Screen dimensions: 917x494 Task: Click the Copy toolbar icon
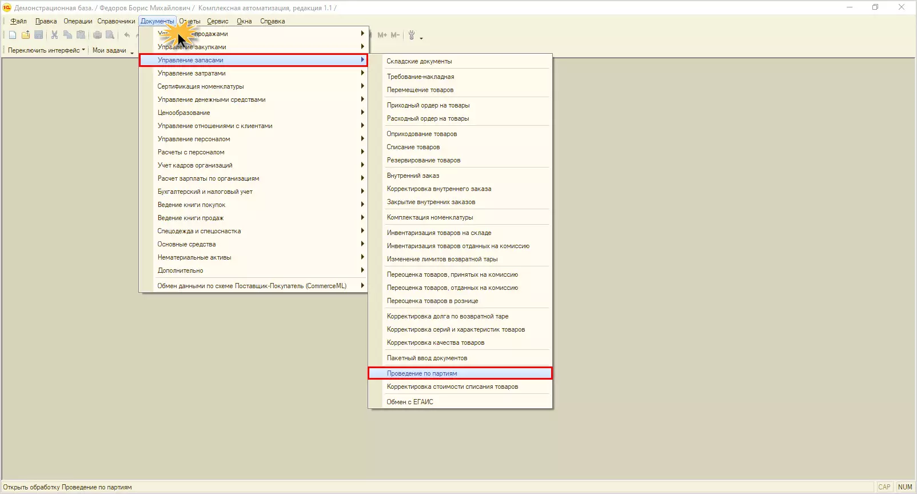pyautogui.click(x=67, y=35)
